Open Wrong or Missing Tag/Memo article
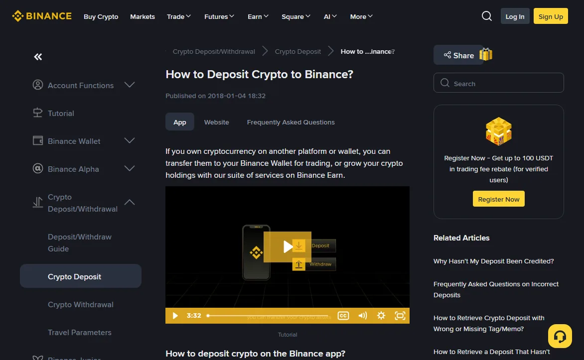Viewport: 584px width, 360px height. pos(489,323)
